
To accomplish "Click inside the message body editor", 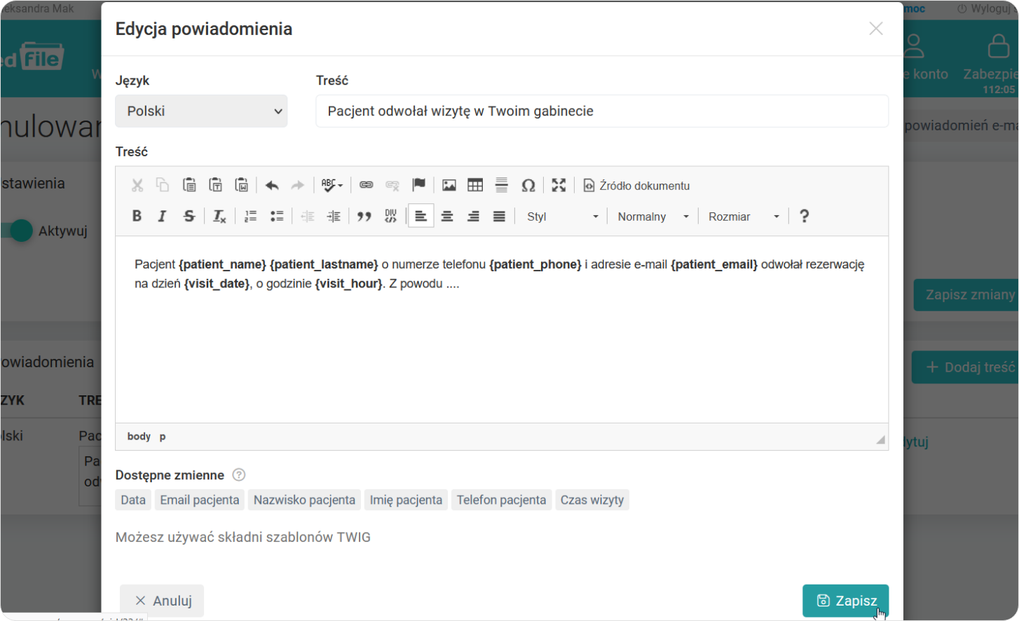I will 502,329.
